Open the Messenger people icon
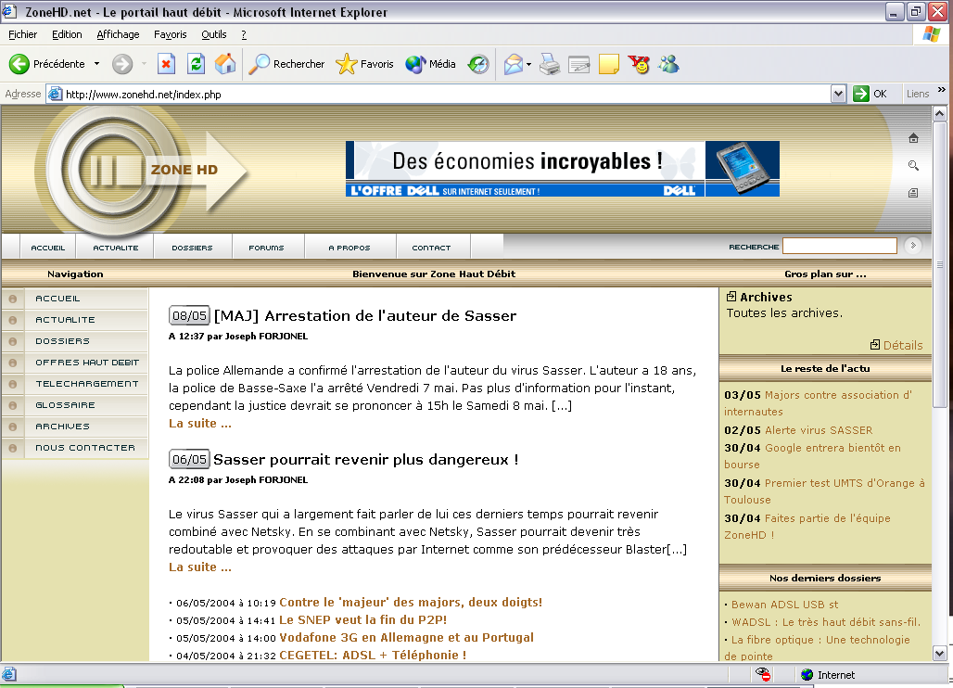 tap(668, 64)
